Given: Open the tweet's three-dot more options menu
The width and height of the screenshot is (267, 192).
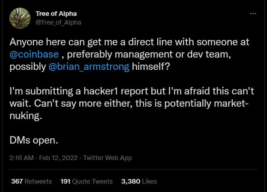Looking at the screenshot, I should click(x=253, y=13).
